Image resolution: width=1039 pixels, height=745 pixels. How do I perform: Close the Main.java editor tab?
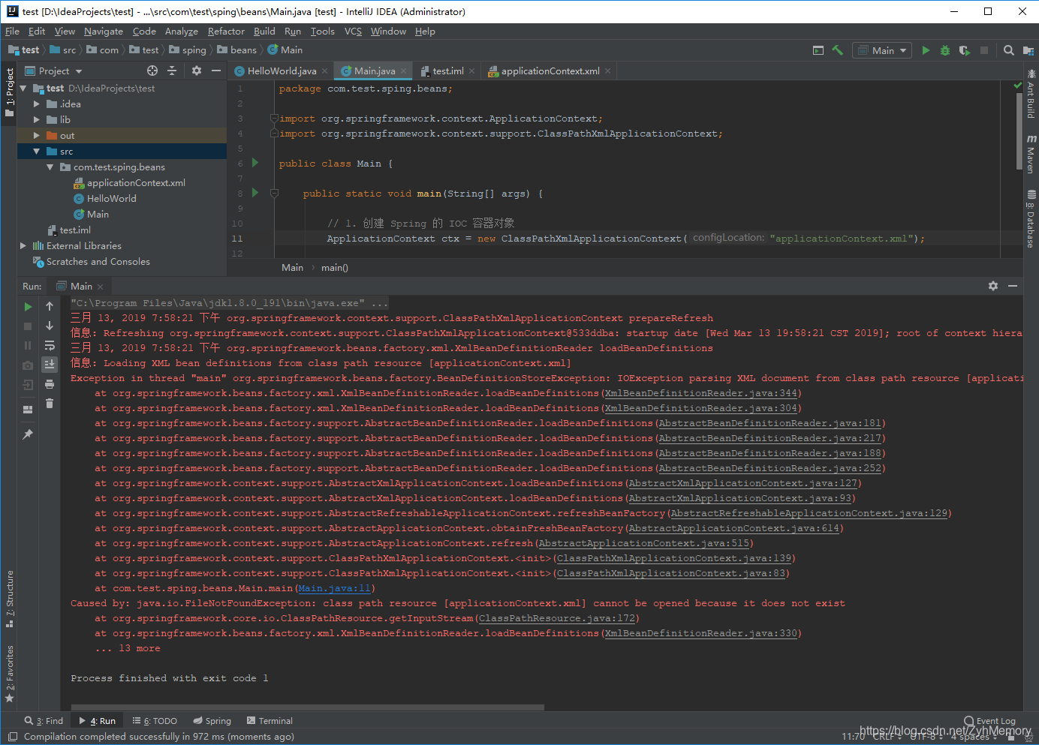pos(404,71)
